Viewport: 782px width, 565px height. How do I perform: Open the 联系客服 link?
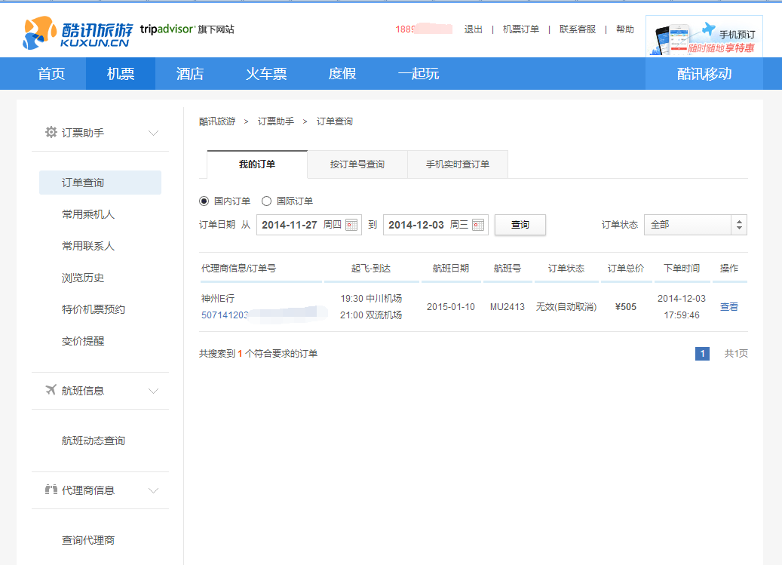[x=578, y=29]
